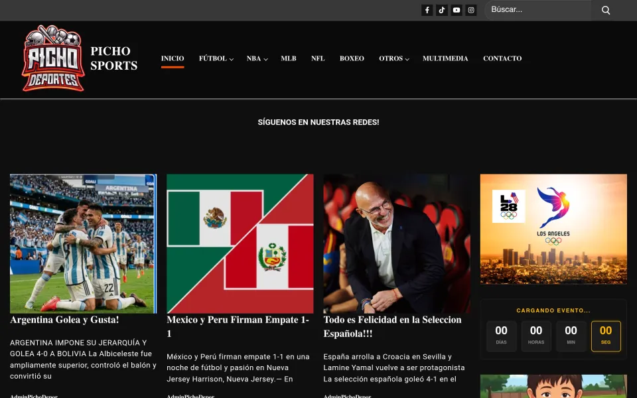Open the YouTube social icon
637x398 pixels.
pos(457,10)
